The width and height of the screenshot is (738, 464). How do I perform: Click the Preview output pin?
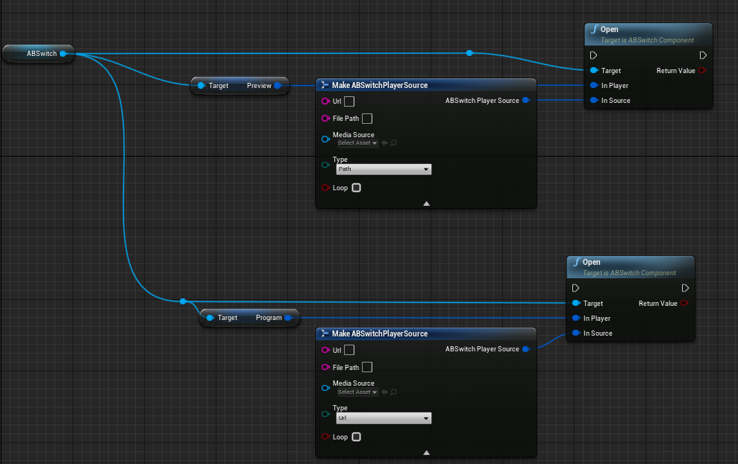coord(278,86)
